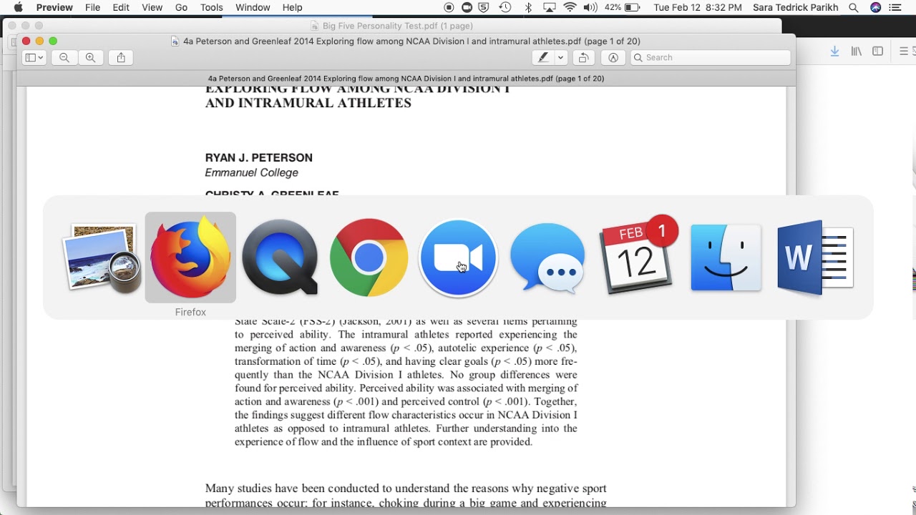
Task: Click the screen recording stop icon
Action: 449,7
